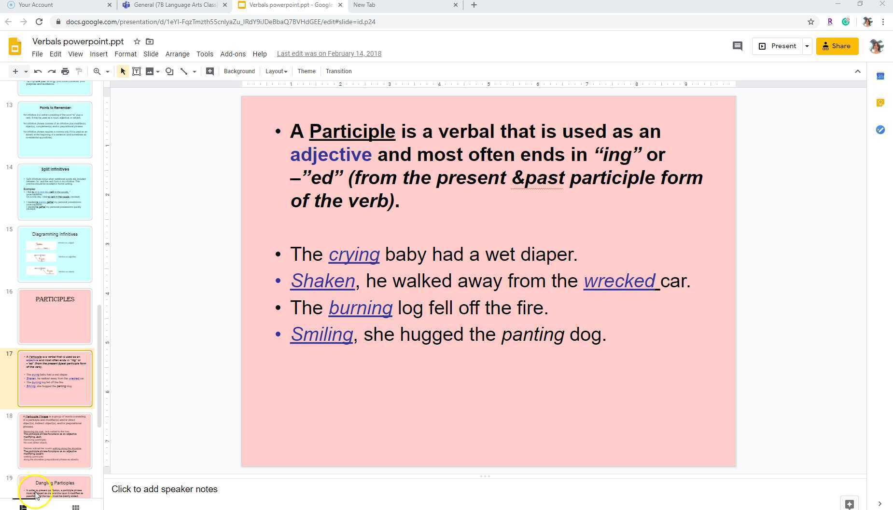
Task: Open Google Keep in side panel
Action: 880,103
